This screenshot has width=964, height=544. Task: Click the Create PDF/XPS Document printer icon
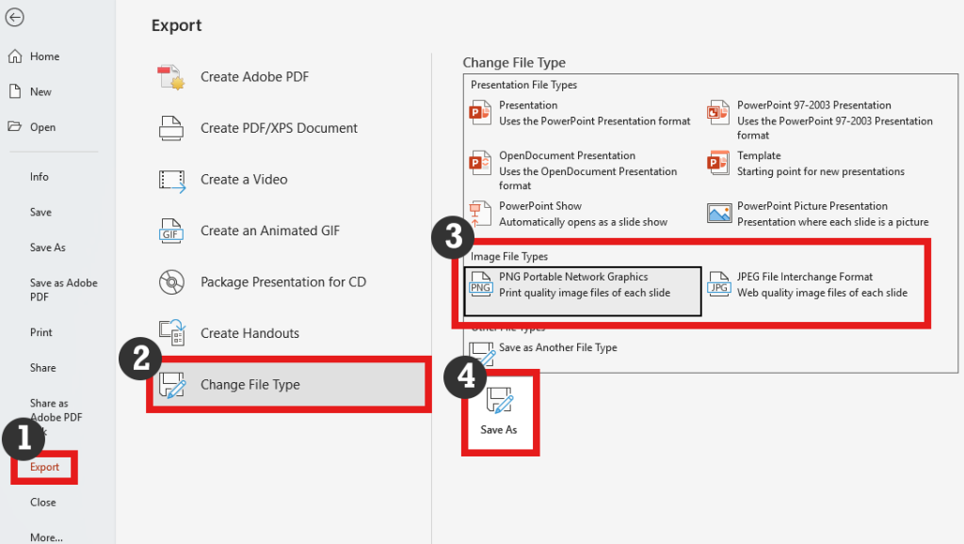(x=171, y=128)
